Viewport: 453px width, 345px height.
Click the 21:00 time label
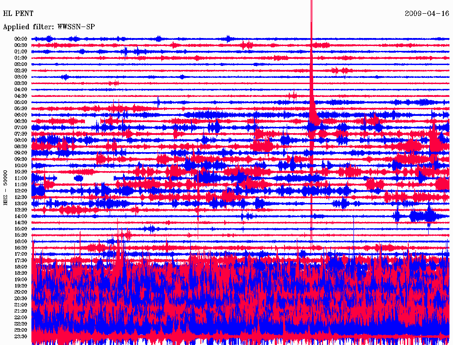(21, 305)
